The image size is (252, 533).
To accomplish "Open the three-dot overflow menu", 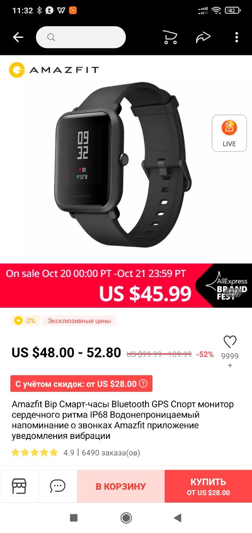I will (x=237, y=37).
